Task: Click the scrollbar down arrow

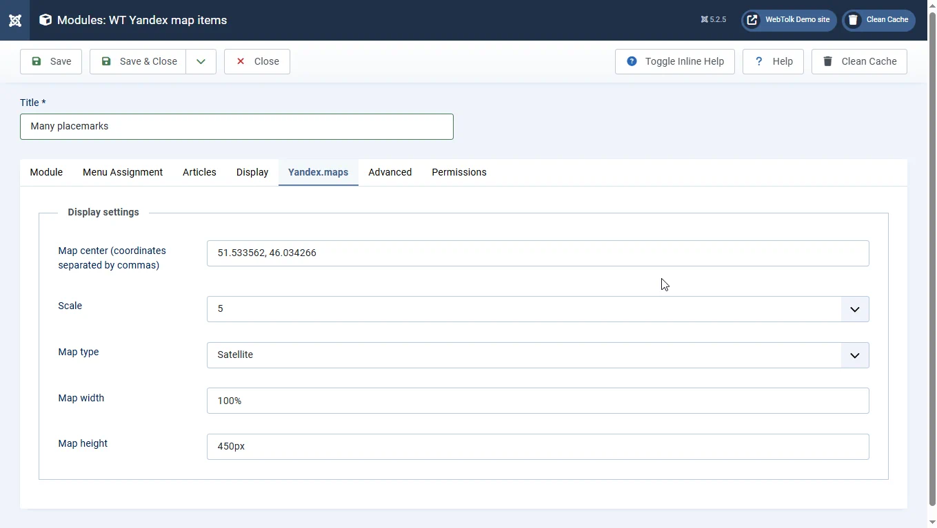Action: [x=932, y=522]
